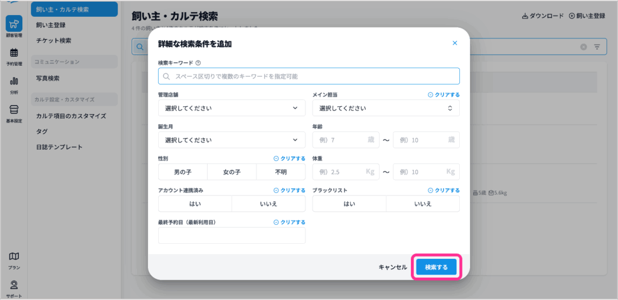This screenshot has height=300, width=618.
Task: Open 分析 chart icon
Action: tap(13, 81)
